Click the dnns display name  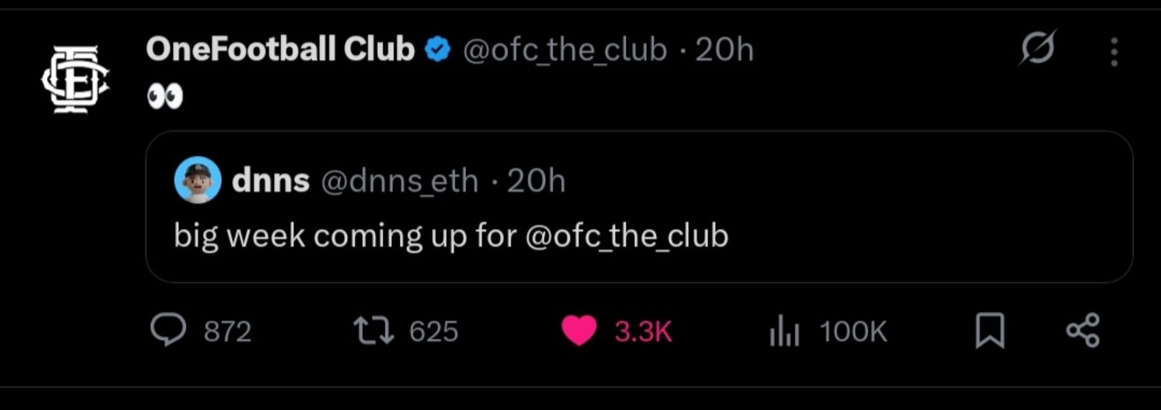[x=271, y=181]
